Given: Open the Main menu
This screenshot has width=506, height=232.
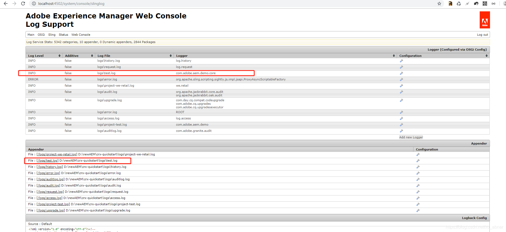Looking at the screenshot, I should coord(31,35).
